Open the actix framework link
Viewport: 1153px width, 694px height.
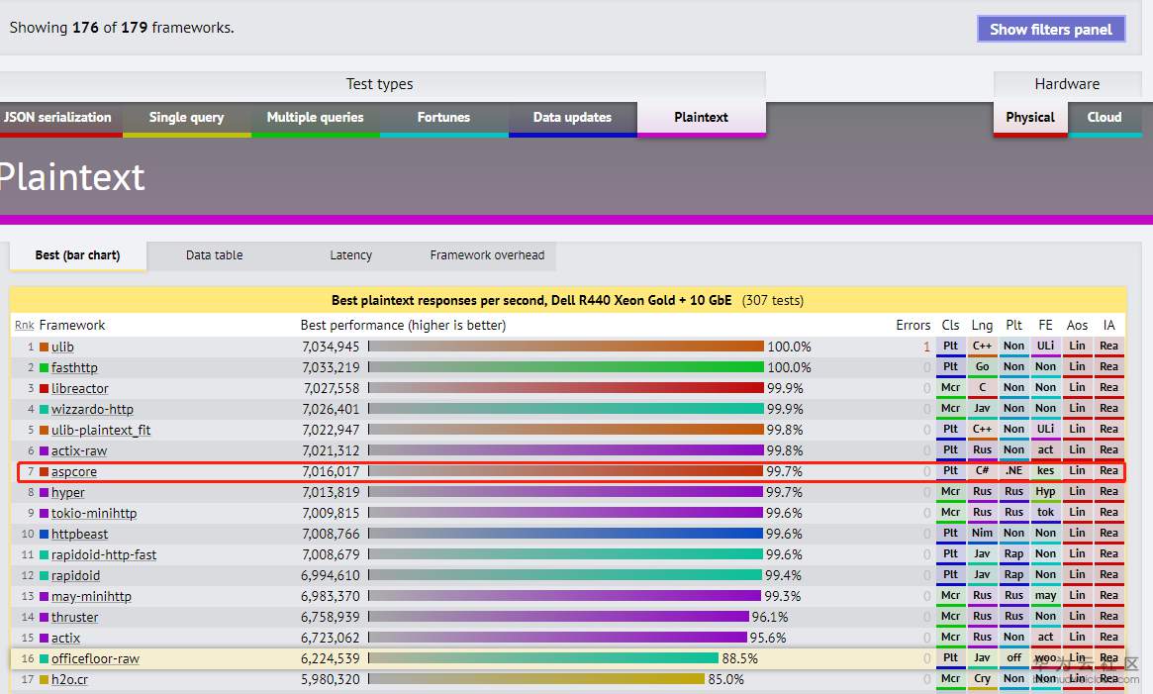(65, 639)
